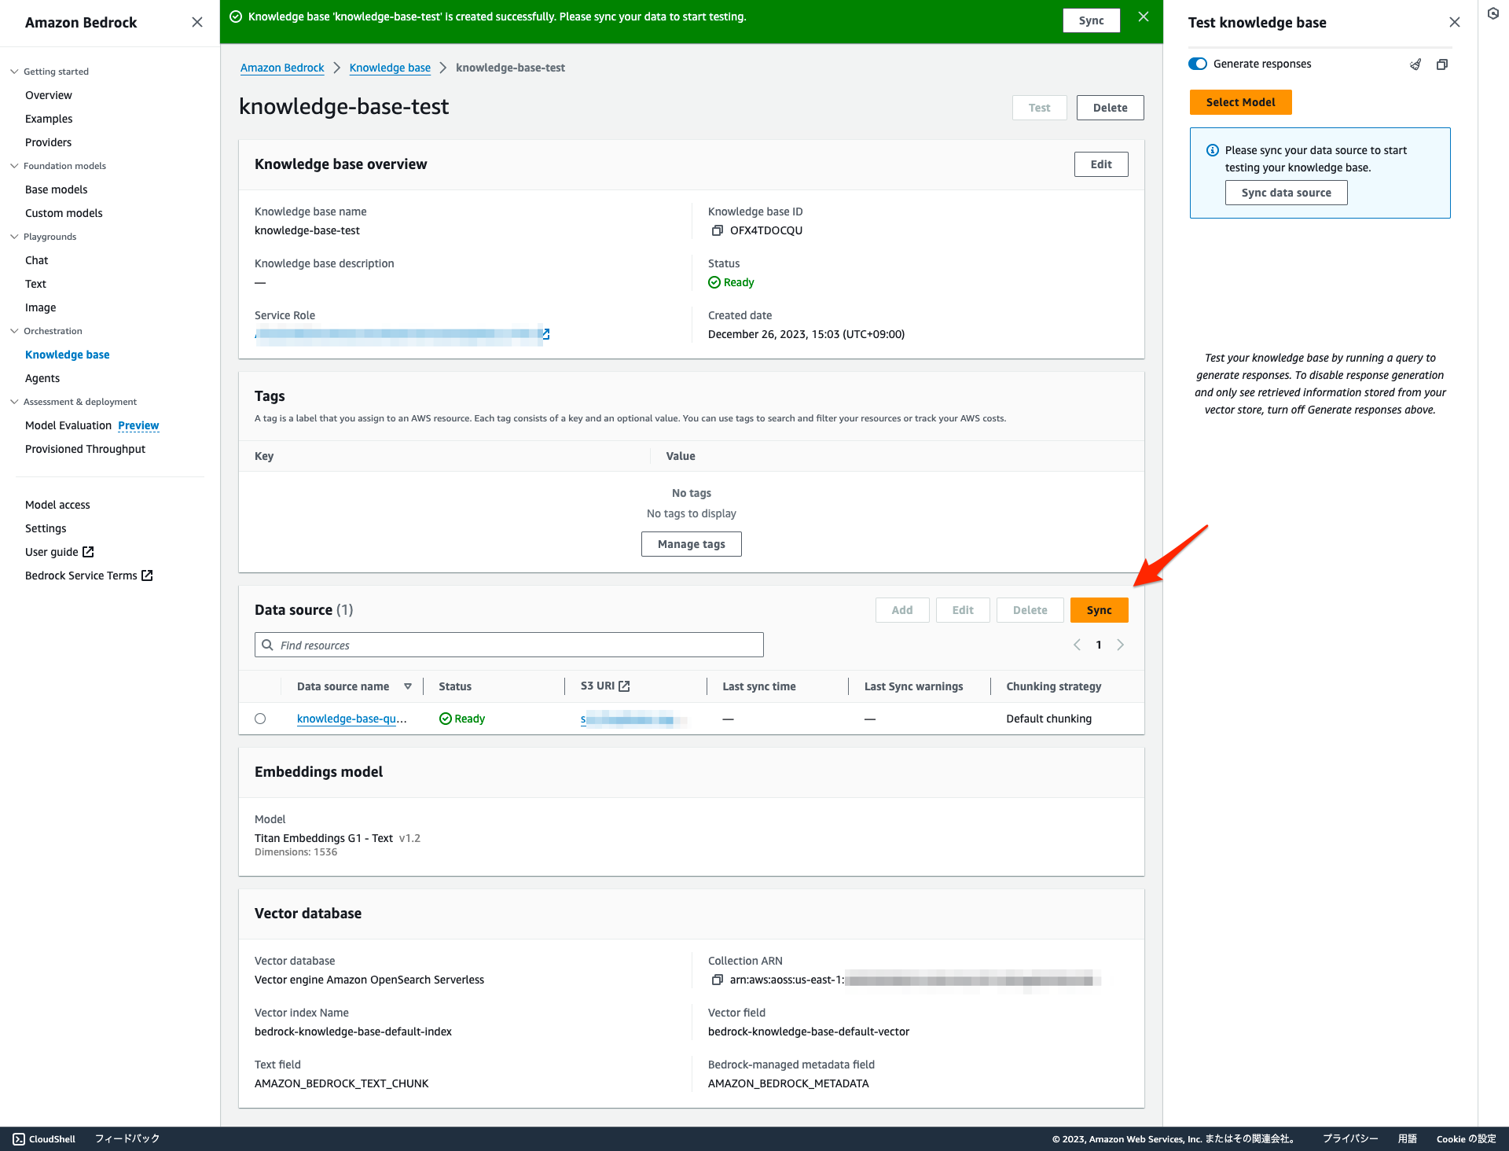Open User guide external link
The image size is (1509, 1151).
pos(60,552)
